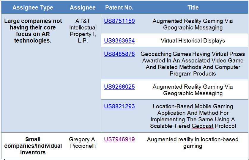
Task: Open patent link US9363654
Action: [119, 41]
